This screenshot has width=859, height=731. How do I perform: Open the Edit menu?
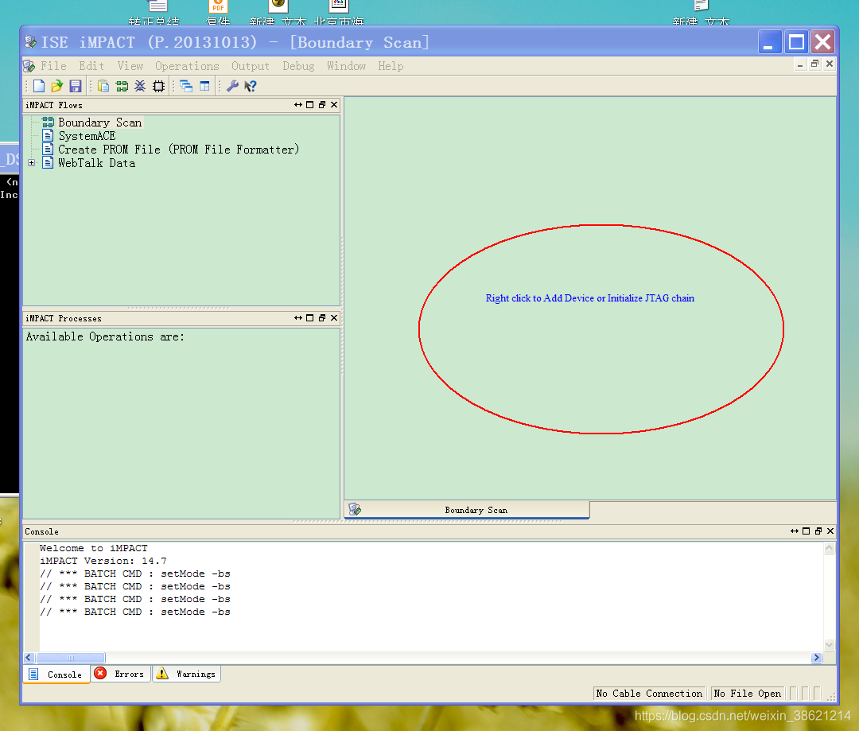tap(91, 66)
